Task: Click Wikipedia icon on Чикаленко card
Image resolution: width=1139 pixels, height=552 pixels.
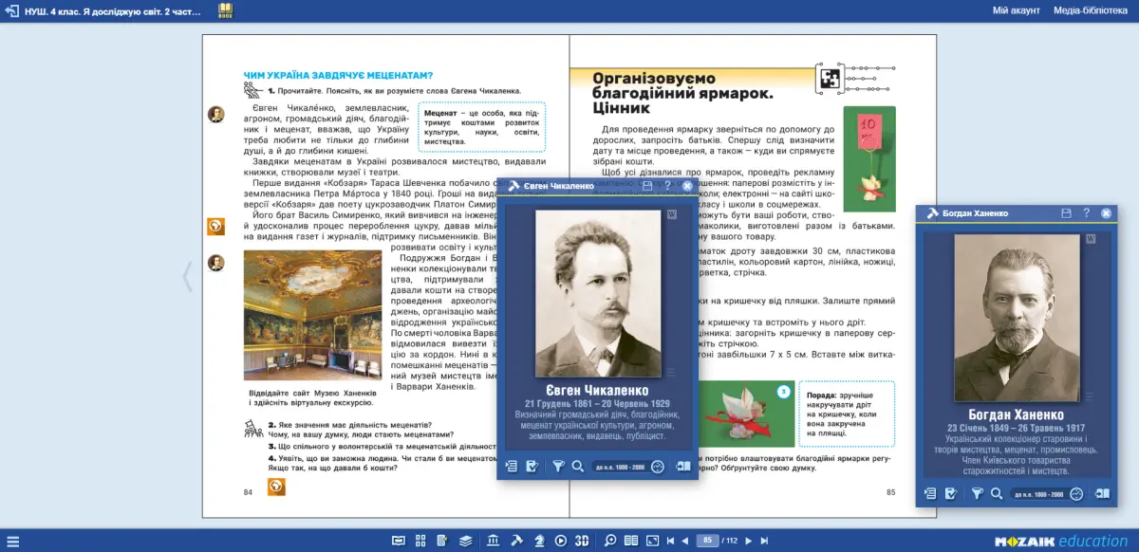Action: click(671, 214)
